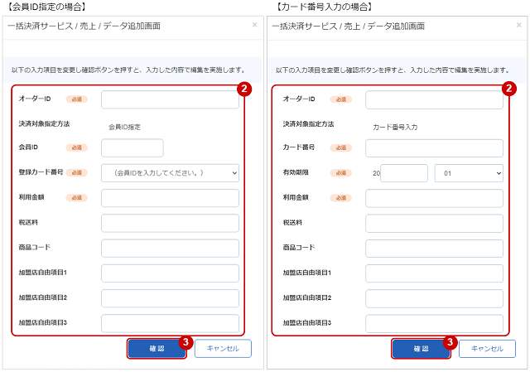The height and width of the screenshot is (372, 530).
Task: Focus 加盟店自由項目3 field in right form
Action: point(434,324)
